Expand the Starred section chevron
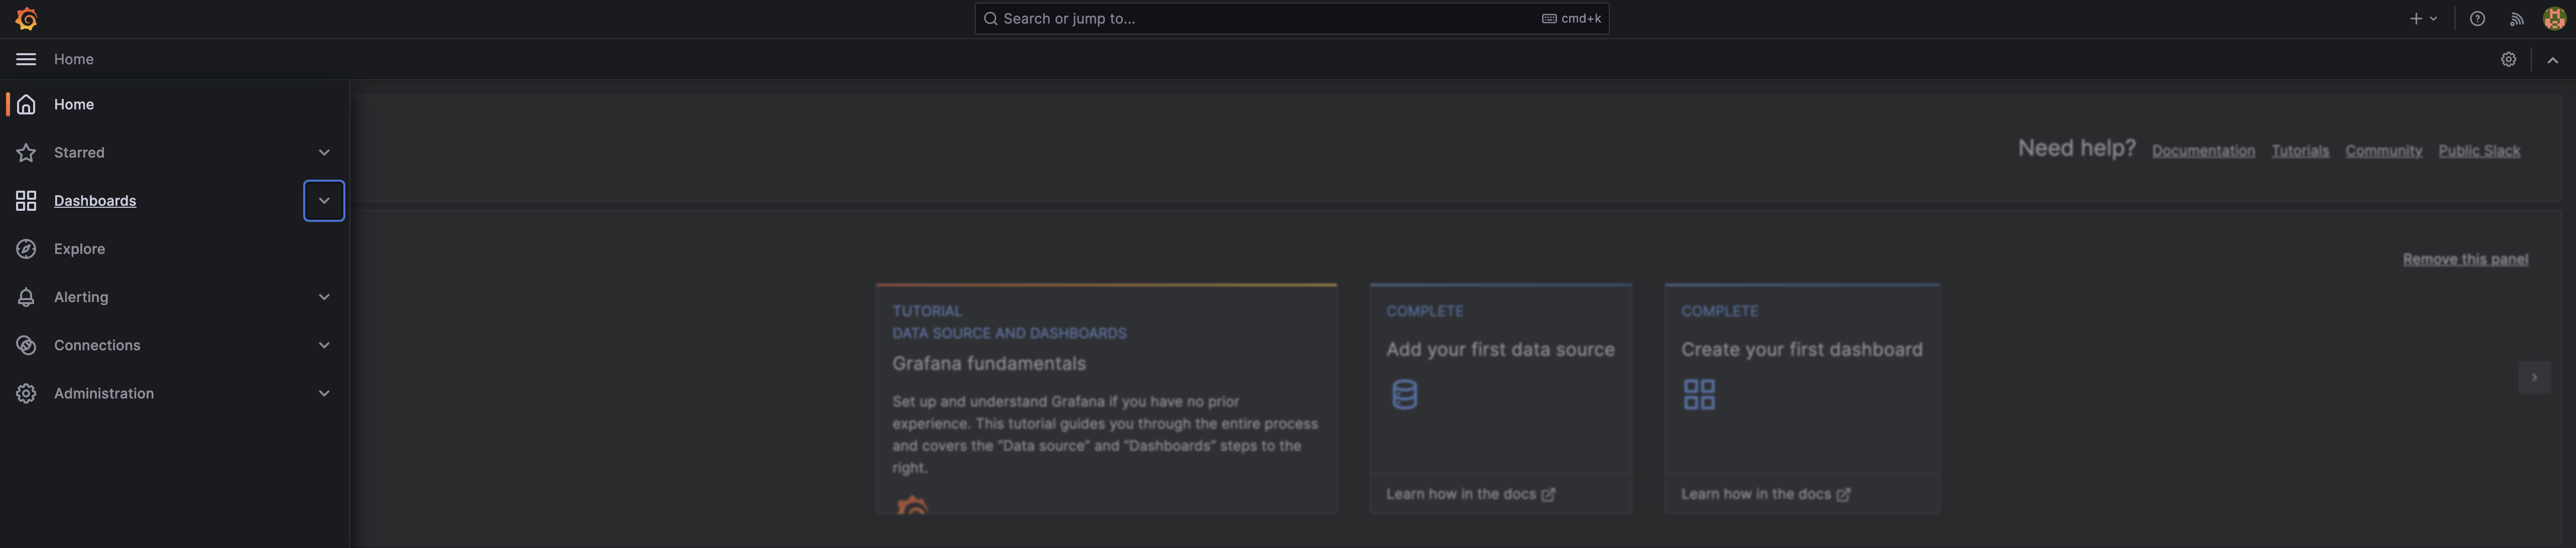 pos(324,153)
